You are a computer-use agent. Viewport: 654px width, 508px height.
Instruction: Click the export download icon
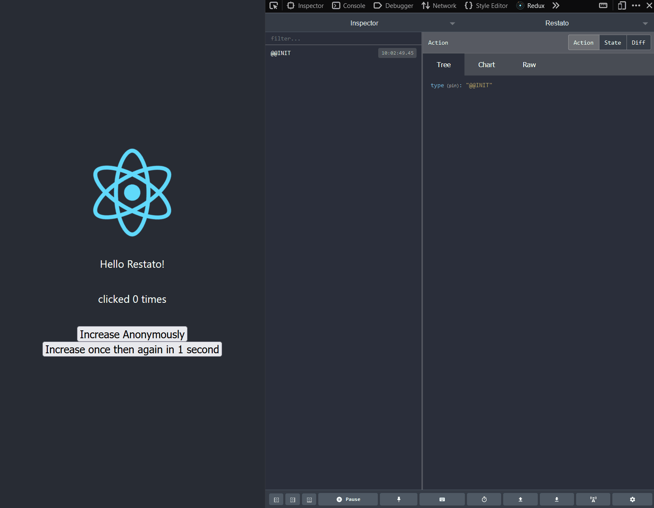click(x=557, y=499)
